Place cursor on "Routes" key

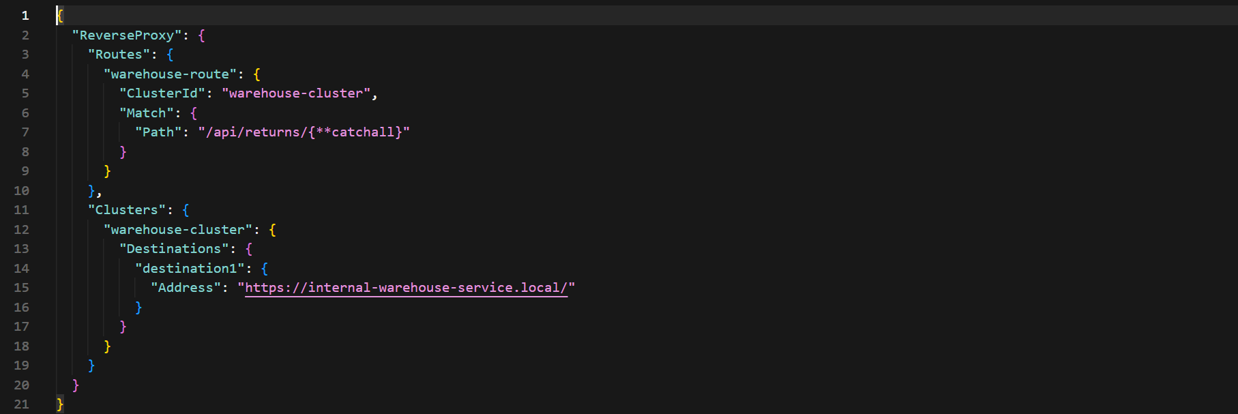(x=119, y=55)
